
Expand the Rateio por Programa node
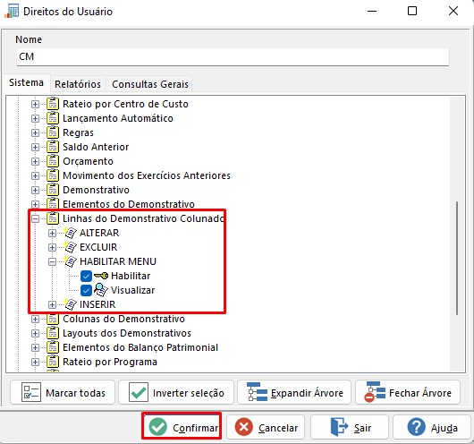36,362
